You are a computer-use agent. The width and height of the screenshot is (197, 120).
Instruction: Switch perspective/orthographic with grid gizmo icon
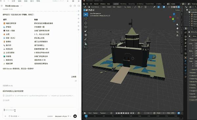pos(177,36)
